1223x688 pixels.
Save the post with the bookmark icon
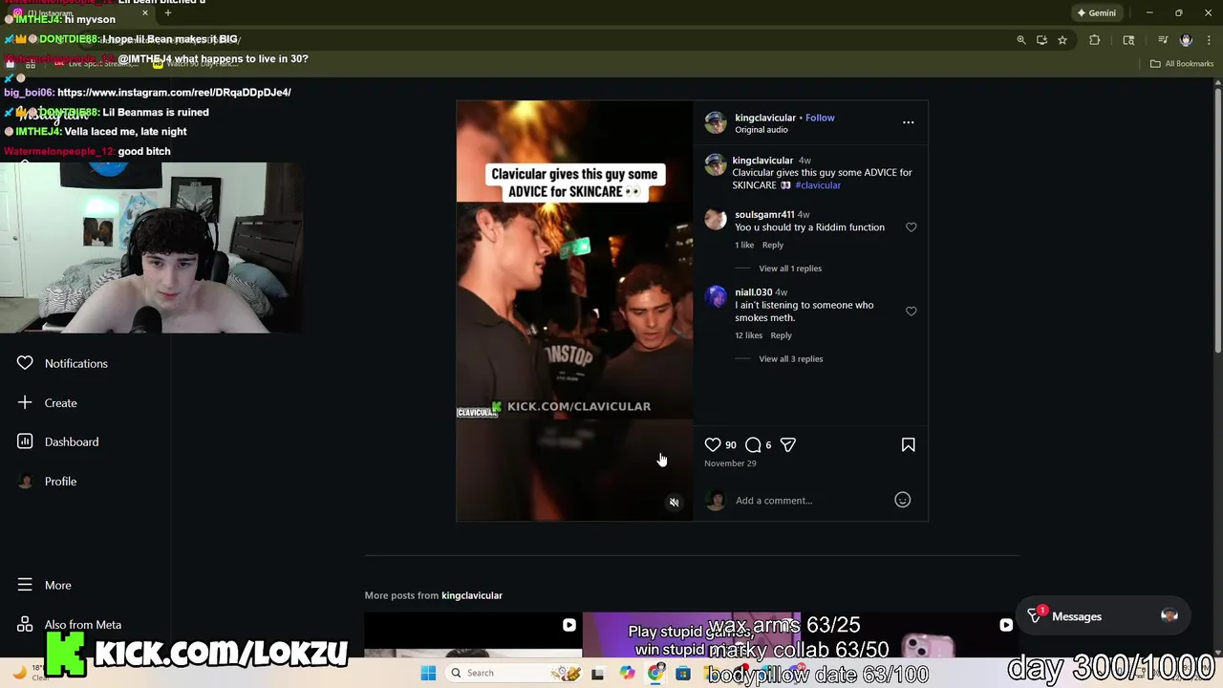click(909, 444)
